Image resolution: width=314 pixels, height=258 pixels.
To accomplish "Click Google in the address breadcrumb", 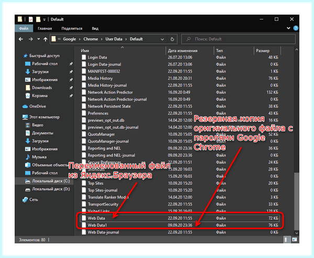I will [70, 39].
